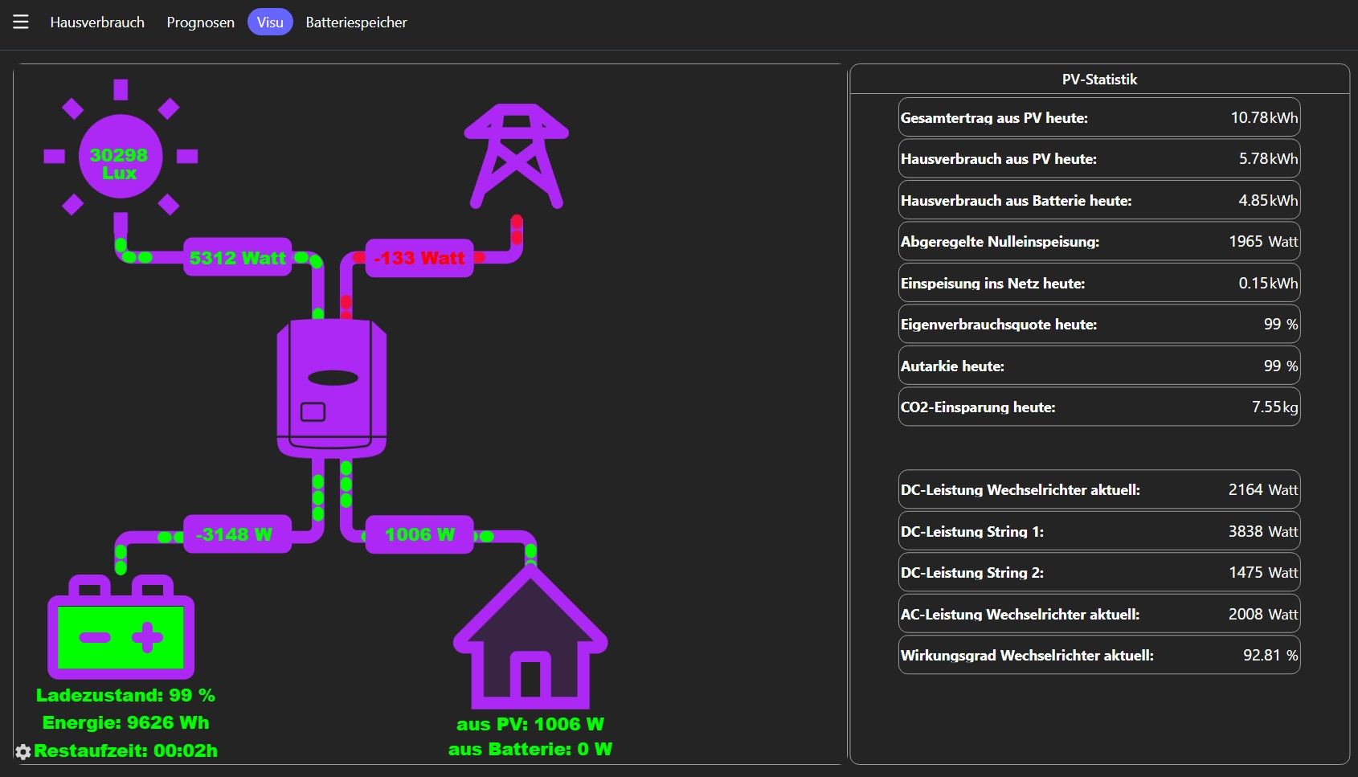
Task: Open the hamburger menu
Action: point(21,22)
